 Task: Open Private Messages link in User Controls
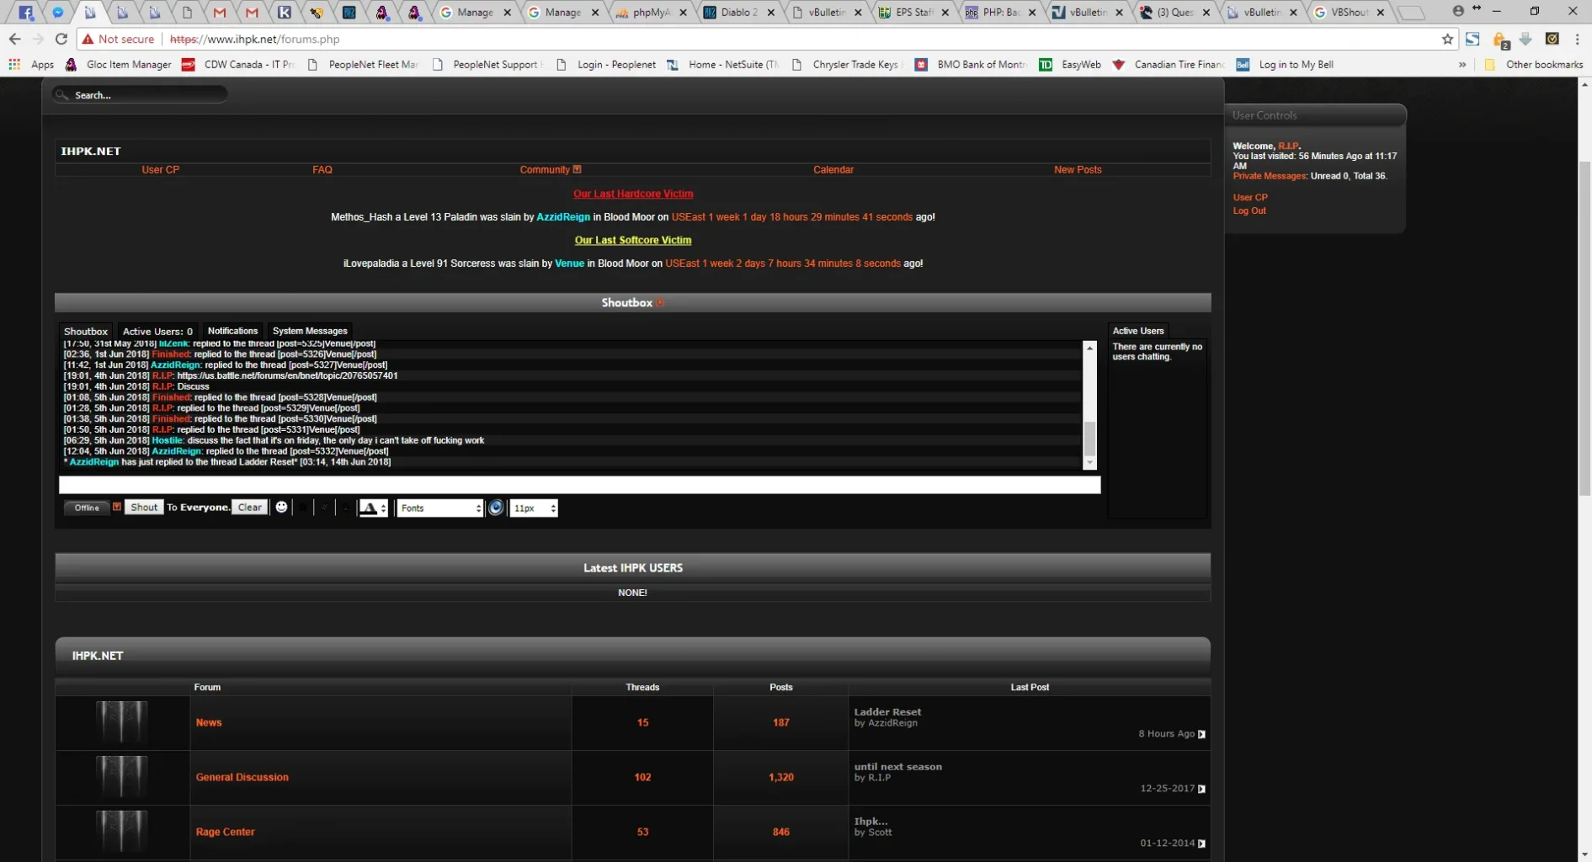1270,176
